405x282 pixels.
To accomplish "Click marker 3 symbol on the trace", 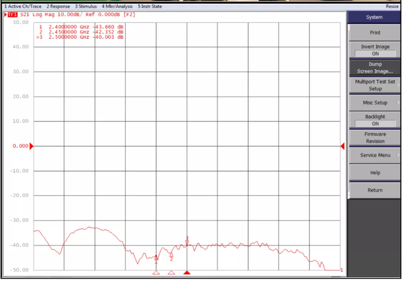I will pos(187,241).
